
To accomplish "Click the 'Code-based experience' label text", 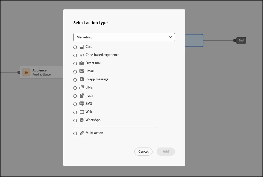I will coord(102,55).
